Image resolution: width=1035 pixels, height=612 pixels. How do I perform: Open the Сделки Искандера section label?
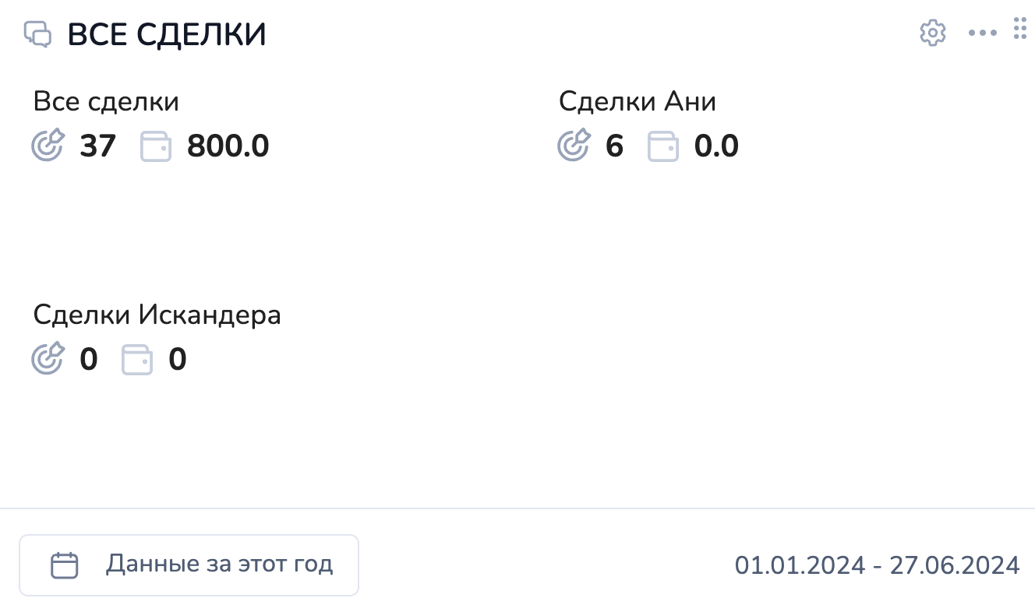pyautogui.click(x=157, y=315)
